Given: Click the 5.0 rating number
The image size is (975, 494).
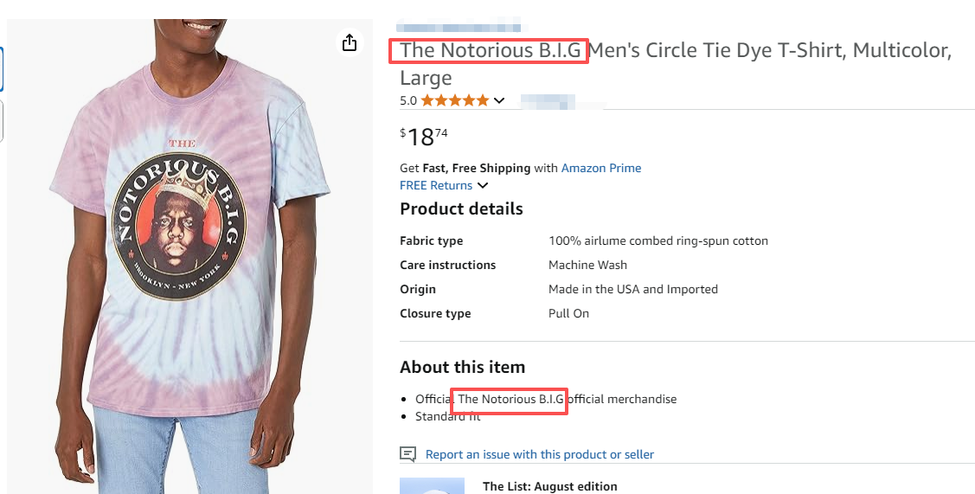Looking at the screenshot, I should (408, 100).
